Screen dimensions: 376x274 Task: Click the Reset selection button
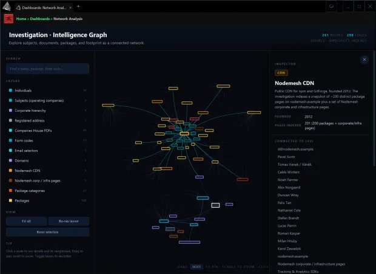point(48,232)
